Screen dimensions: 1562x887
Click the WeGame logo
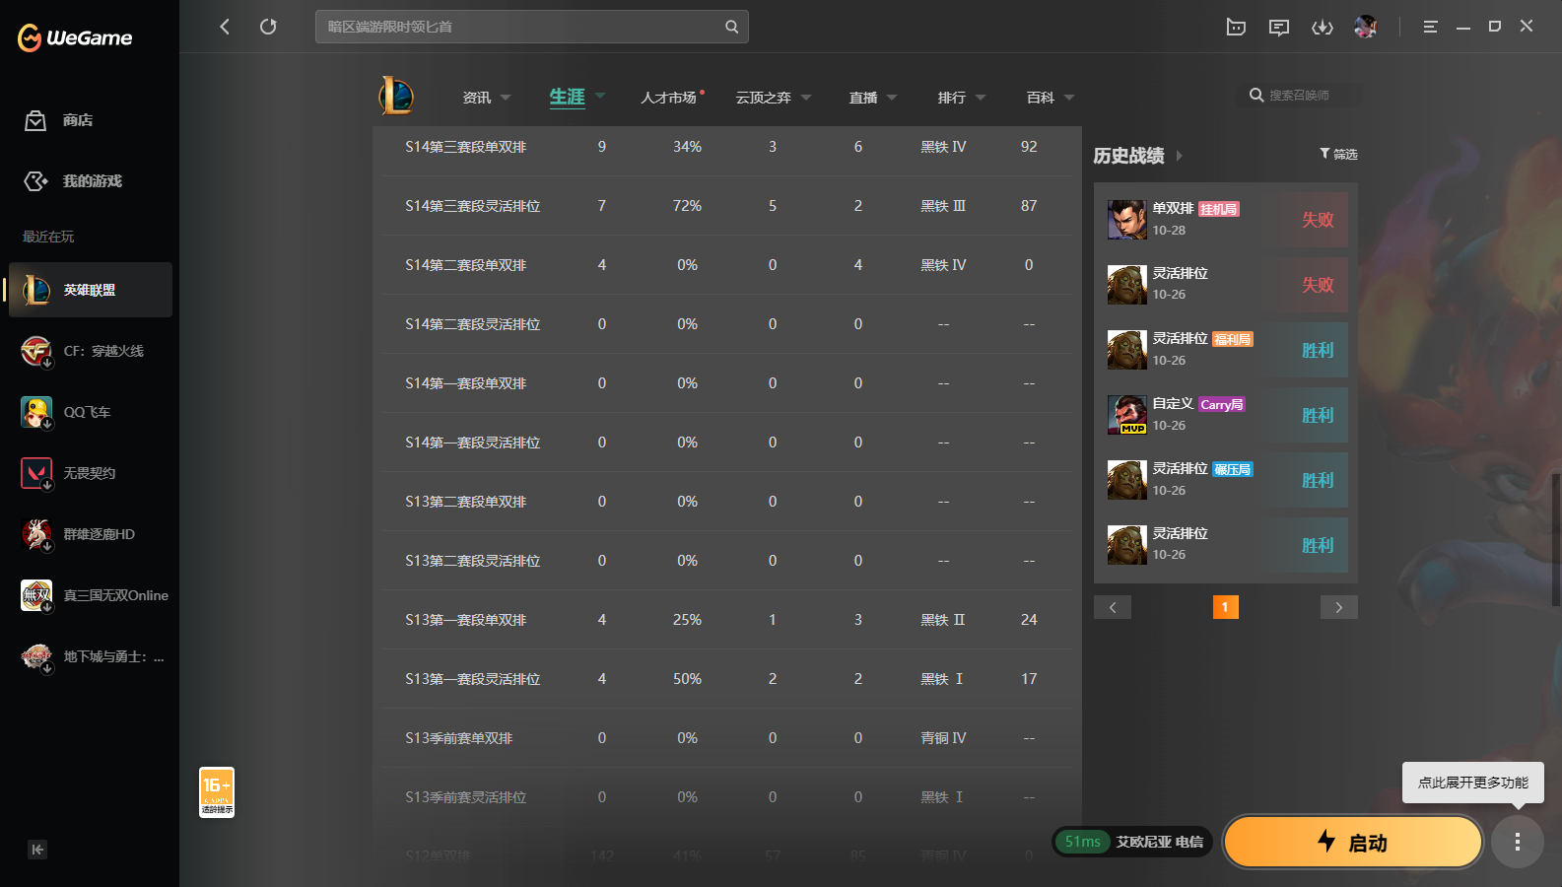75,37
